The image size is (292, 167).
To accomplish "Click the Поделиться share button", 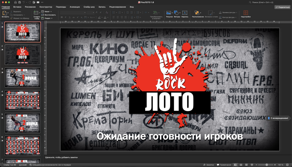I will [283, 7].
